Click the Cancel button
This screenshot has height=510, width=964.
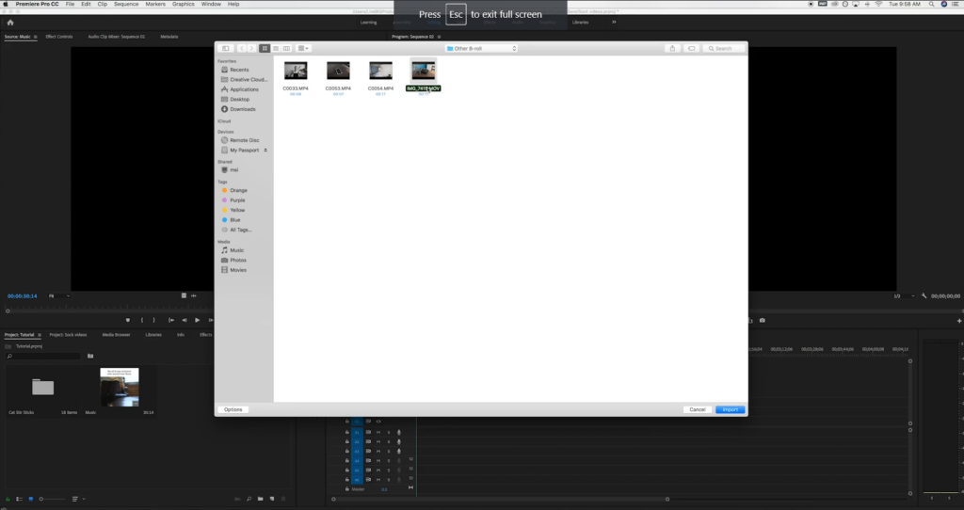click(698, 409)
